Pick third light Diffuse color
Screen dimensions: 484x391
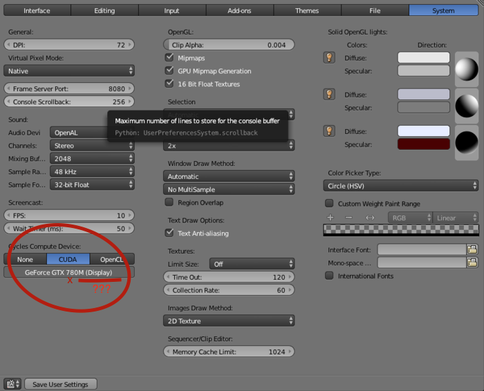coord(423,131)
